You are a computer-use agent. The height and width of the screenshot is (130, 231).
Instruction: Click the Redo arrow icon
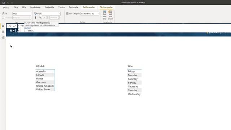click(12, 3)
